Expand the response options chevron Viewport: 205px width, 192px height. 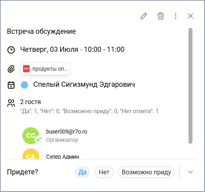coord(190,172)
